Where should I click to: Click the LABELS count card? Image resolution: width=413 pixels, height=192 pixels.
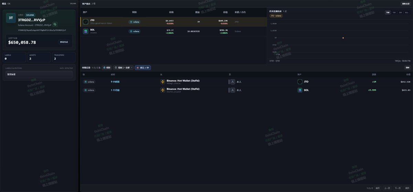click(14, 57)
